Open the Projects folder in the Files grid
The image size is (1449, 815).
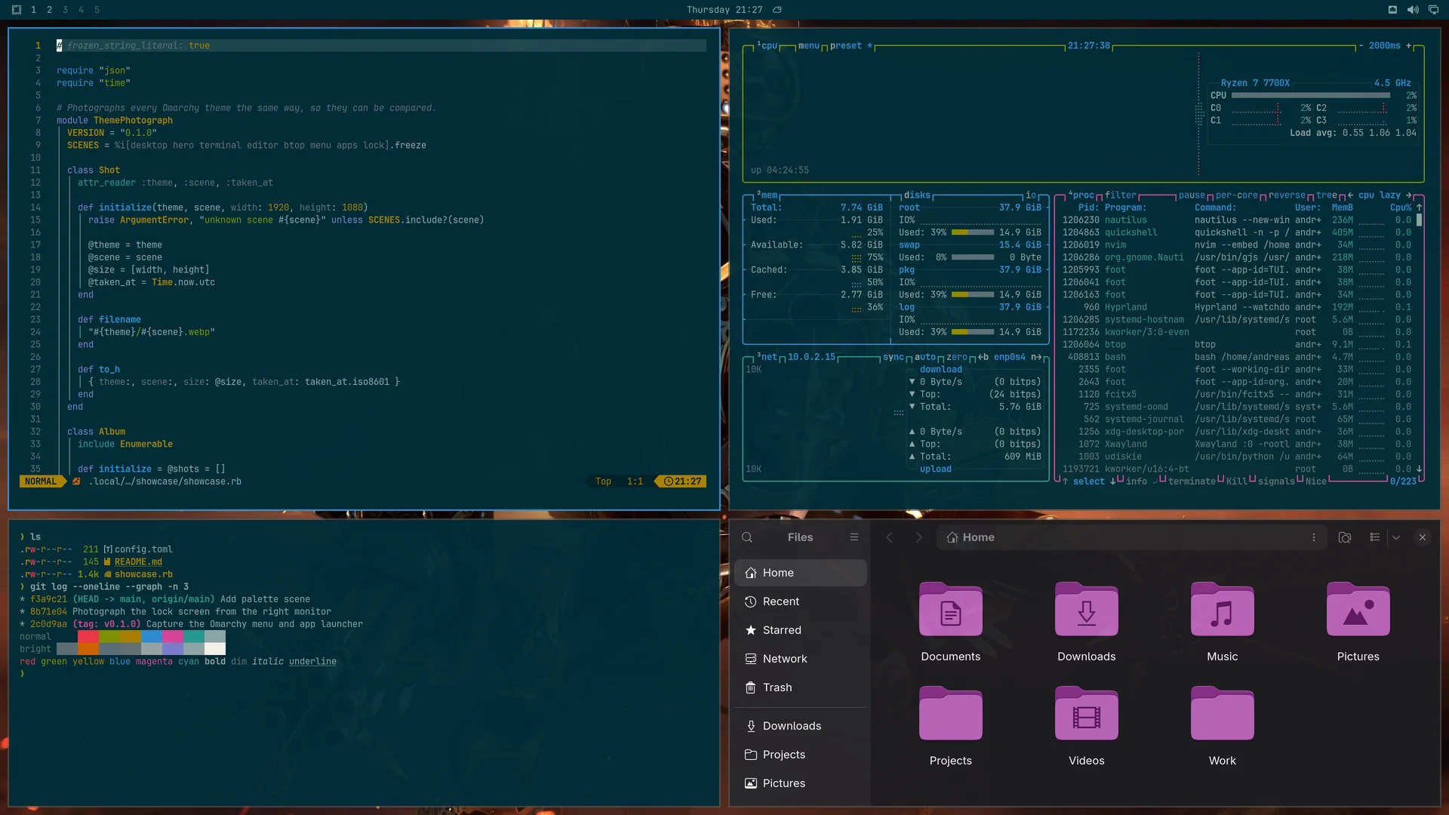coord(950,714)
